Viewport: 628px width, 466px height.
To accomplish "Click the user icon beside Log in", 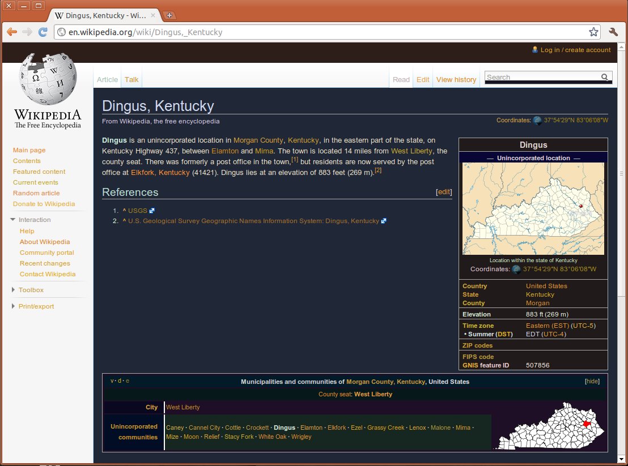I will tap(534, 50).
